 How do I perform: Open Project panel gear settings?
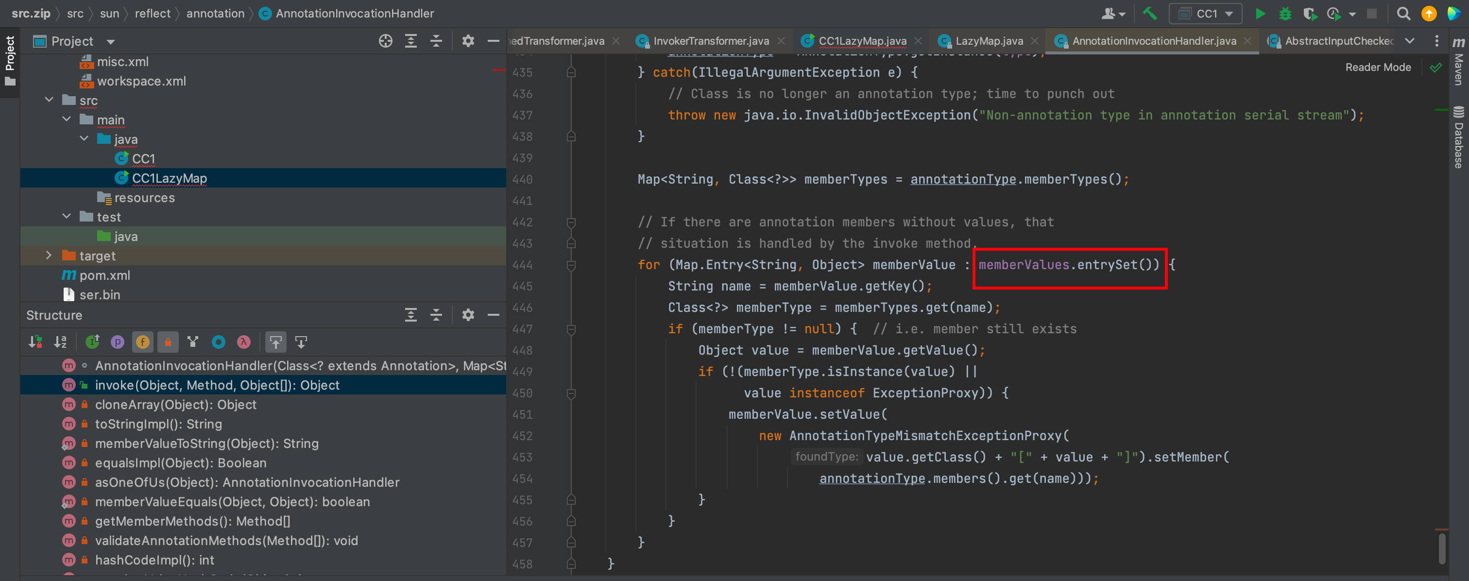tap(468, 40)
